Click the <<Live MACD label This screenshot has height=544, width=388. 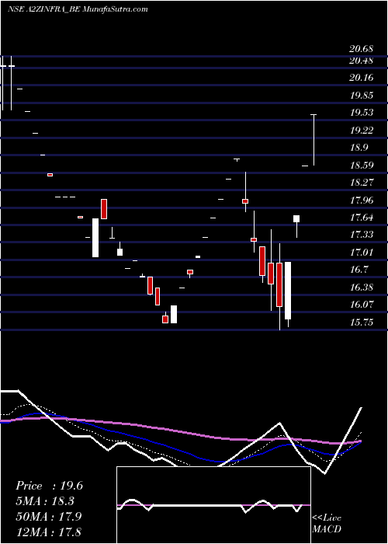tap(327, 524)
